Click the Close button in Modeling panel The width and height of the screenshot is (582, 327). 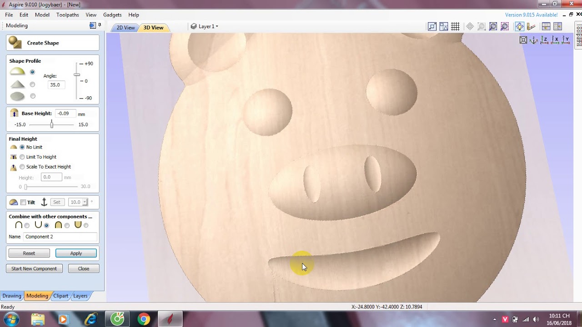coord(84,268)
